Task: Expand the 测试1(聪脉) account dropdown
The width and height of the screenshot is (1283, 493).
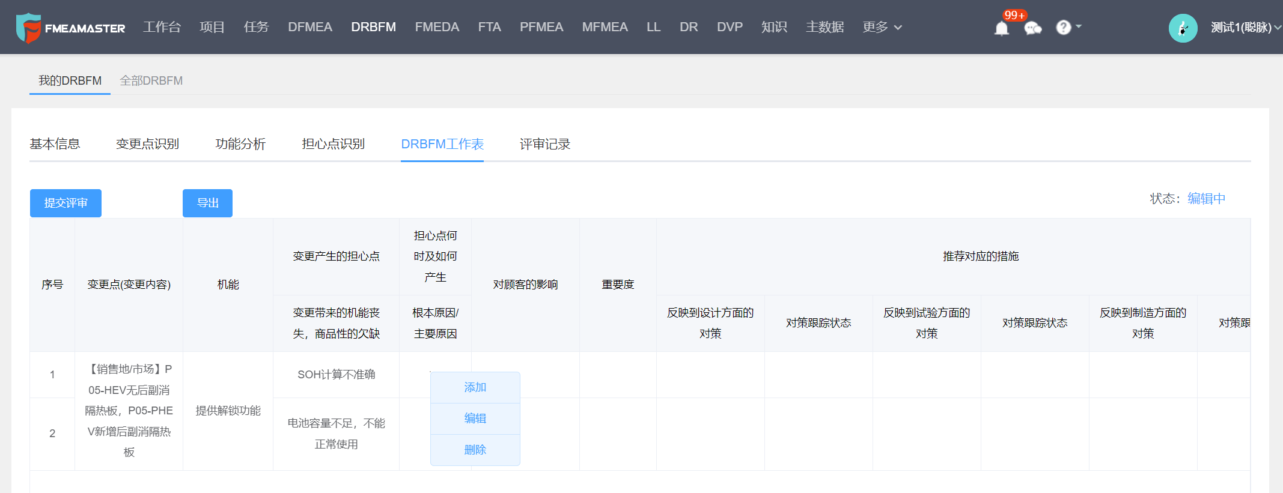Action: tap(1246, 27)
